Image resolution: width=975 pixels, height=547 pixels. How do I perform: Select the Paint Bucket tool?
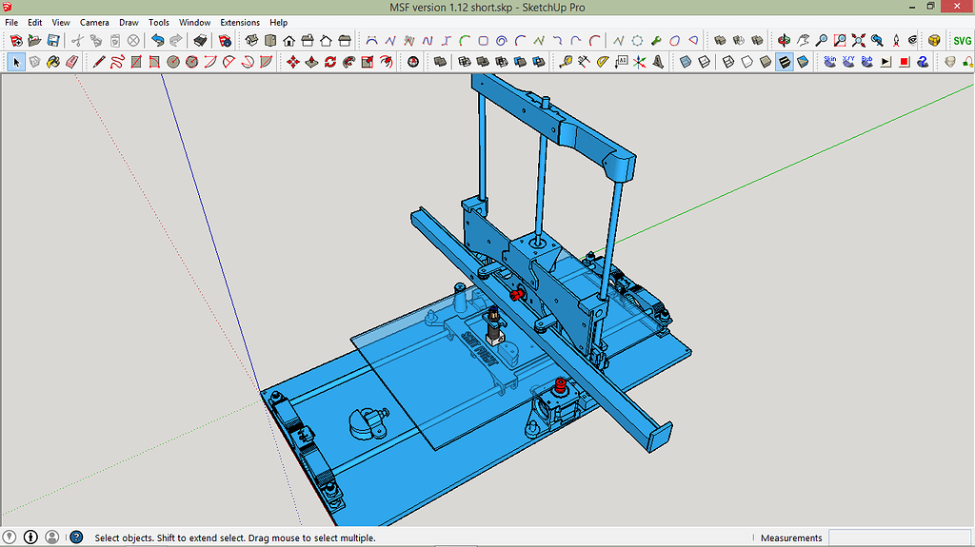(53, 62)
